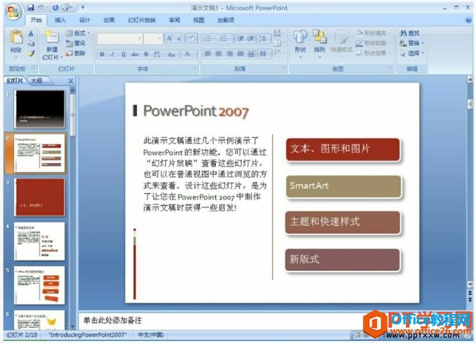Toggle Italic formatting

(112, 54)
